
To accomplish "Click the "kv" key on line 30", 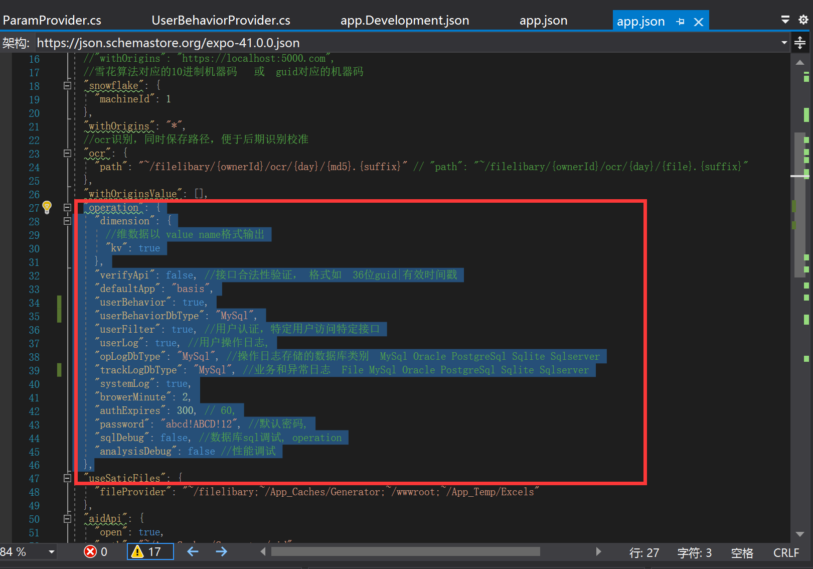I will pyautogui.click(x=116, y=248).
